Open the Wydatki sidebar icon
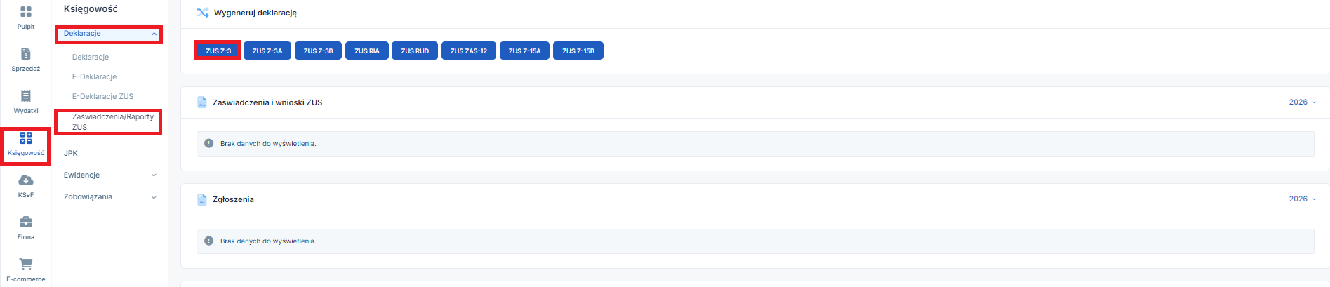The image size is (1330, 287). (x=26, y=96)
